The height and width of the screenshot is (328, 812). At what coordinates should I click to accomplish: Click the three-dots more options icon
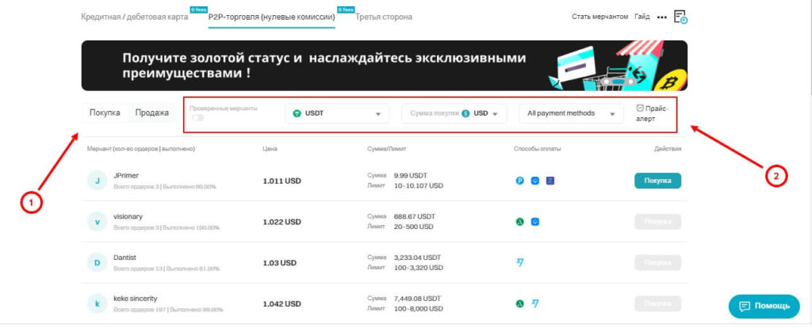pyautogui.click(x=662, y=17)
